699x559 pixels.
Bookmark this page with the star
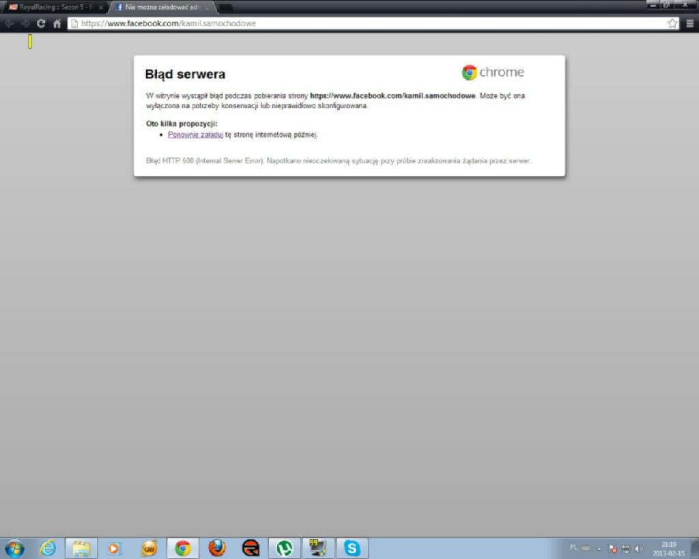[672, 23]
